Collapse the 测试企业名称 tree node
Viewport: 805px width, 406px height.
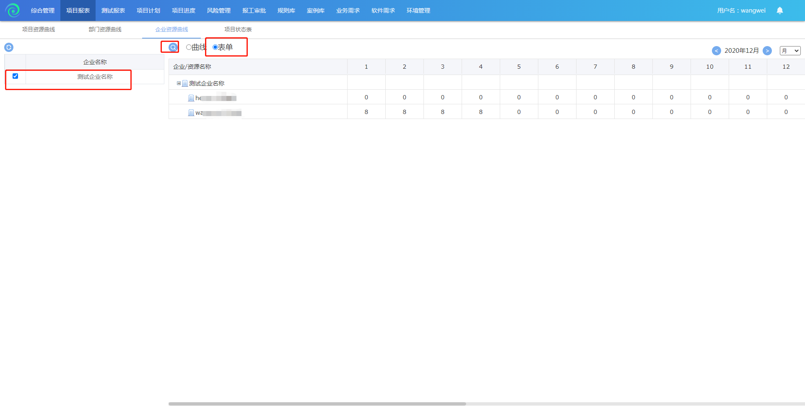[179, 83]
